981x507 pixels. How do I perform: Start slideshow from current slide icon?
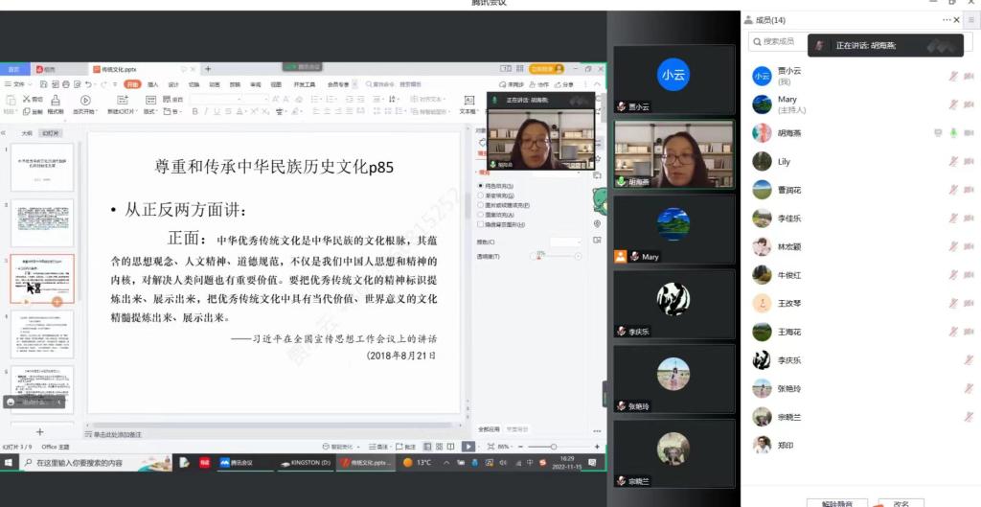click(85, 101)
